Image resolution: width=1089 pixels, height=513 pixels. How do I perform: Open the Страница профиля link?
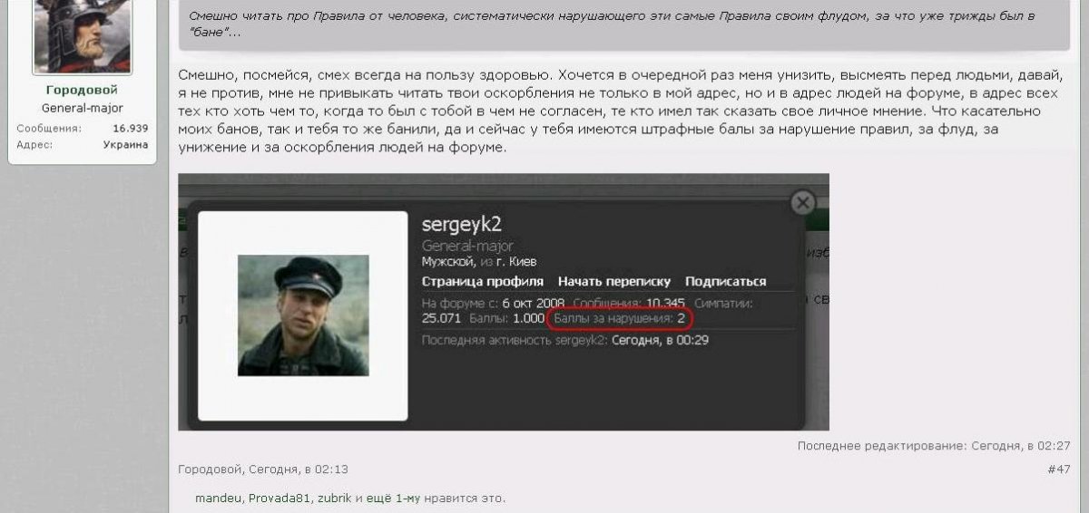coord(483,282)
